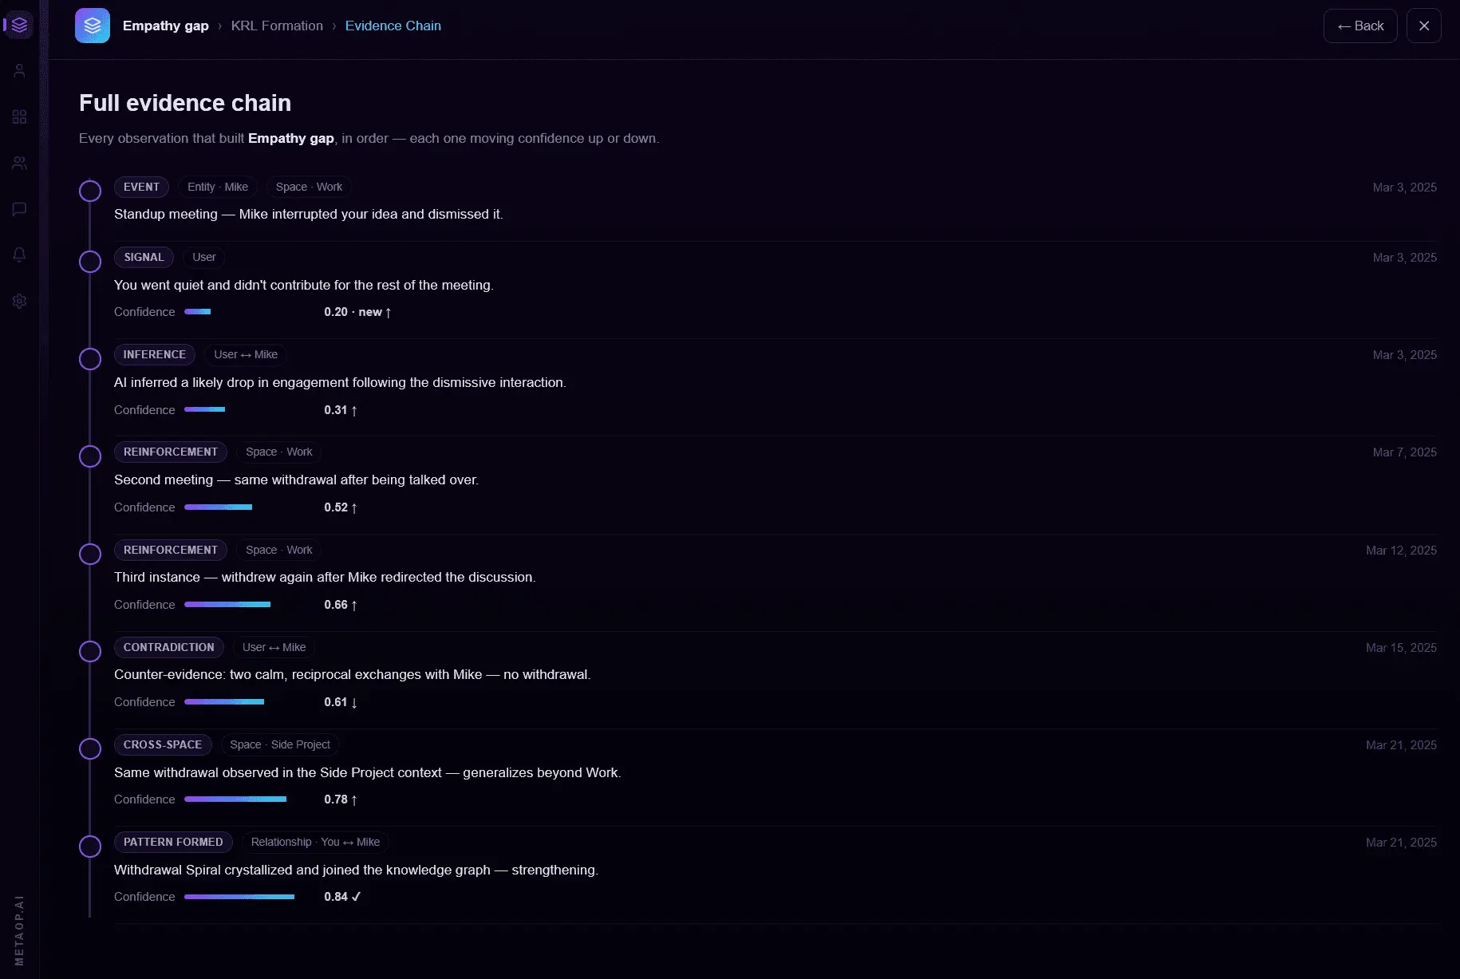Click the '0.84 ✓' confidence value
The image size is (1460, 979).
pos(342,897)
